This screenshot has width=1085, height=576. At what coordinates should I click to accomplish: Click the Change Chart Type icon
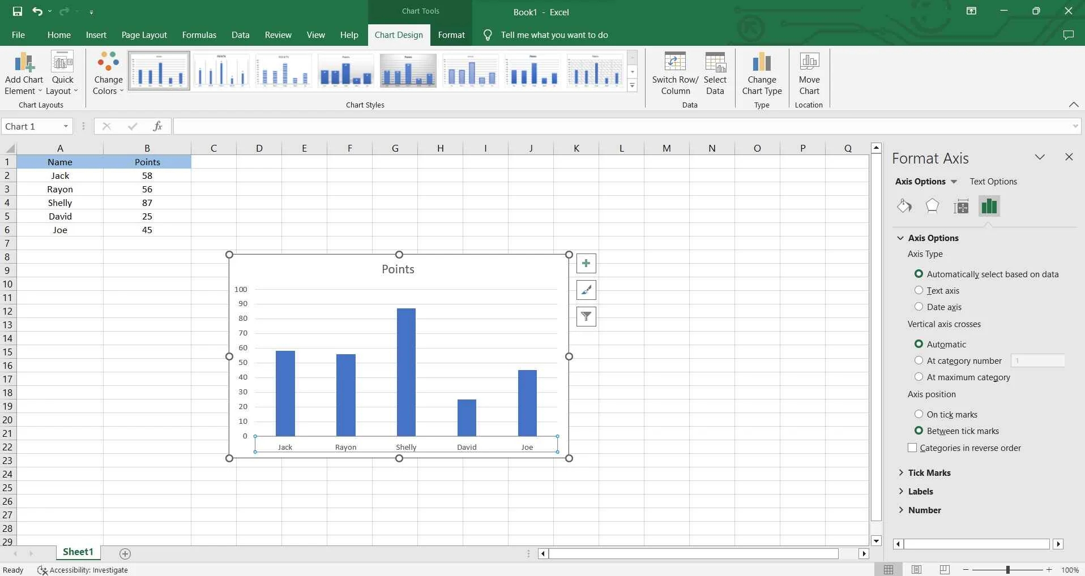pos(761,62)
